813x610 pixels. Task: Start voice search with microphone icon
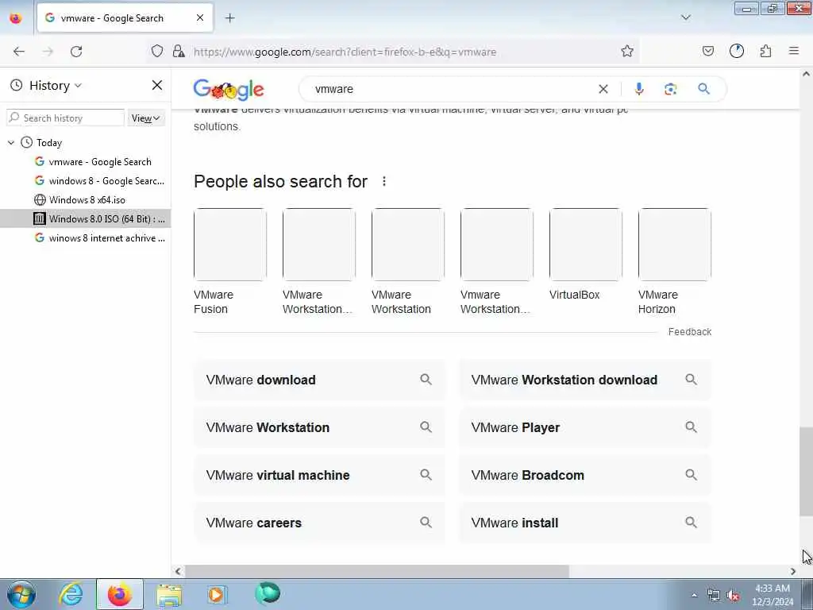pos(639,89)
